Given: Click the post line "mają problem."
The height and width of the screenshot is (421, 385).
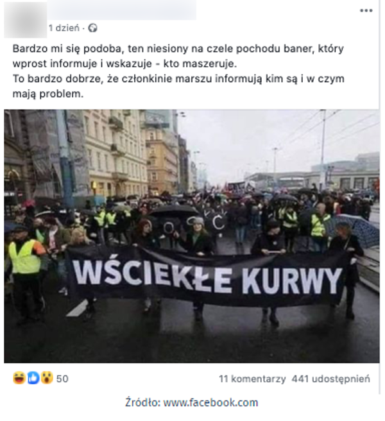Looking at the screenshot, I should point(48,94).
